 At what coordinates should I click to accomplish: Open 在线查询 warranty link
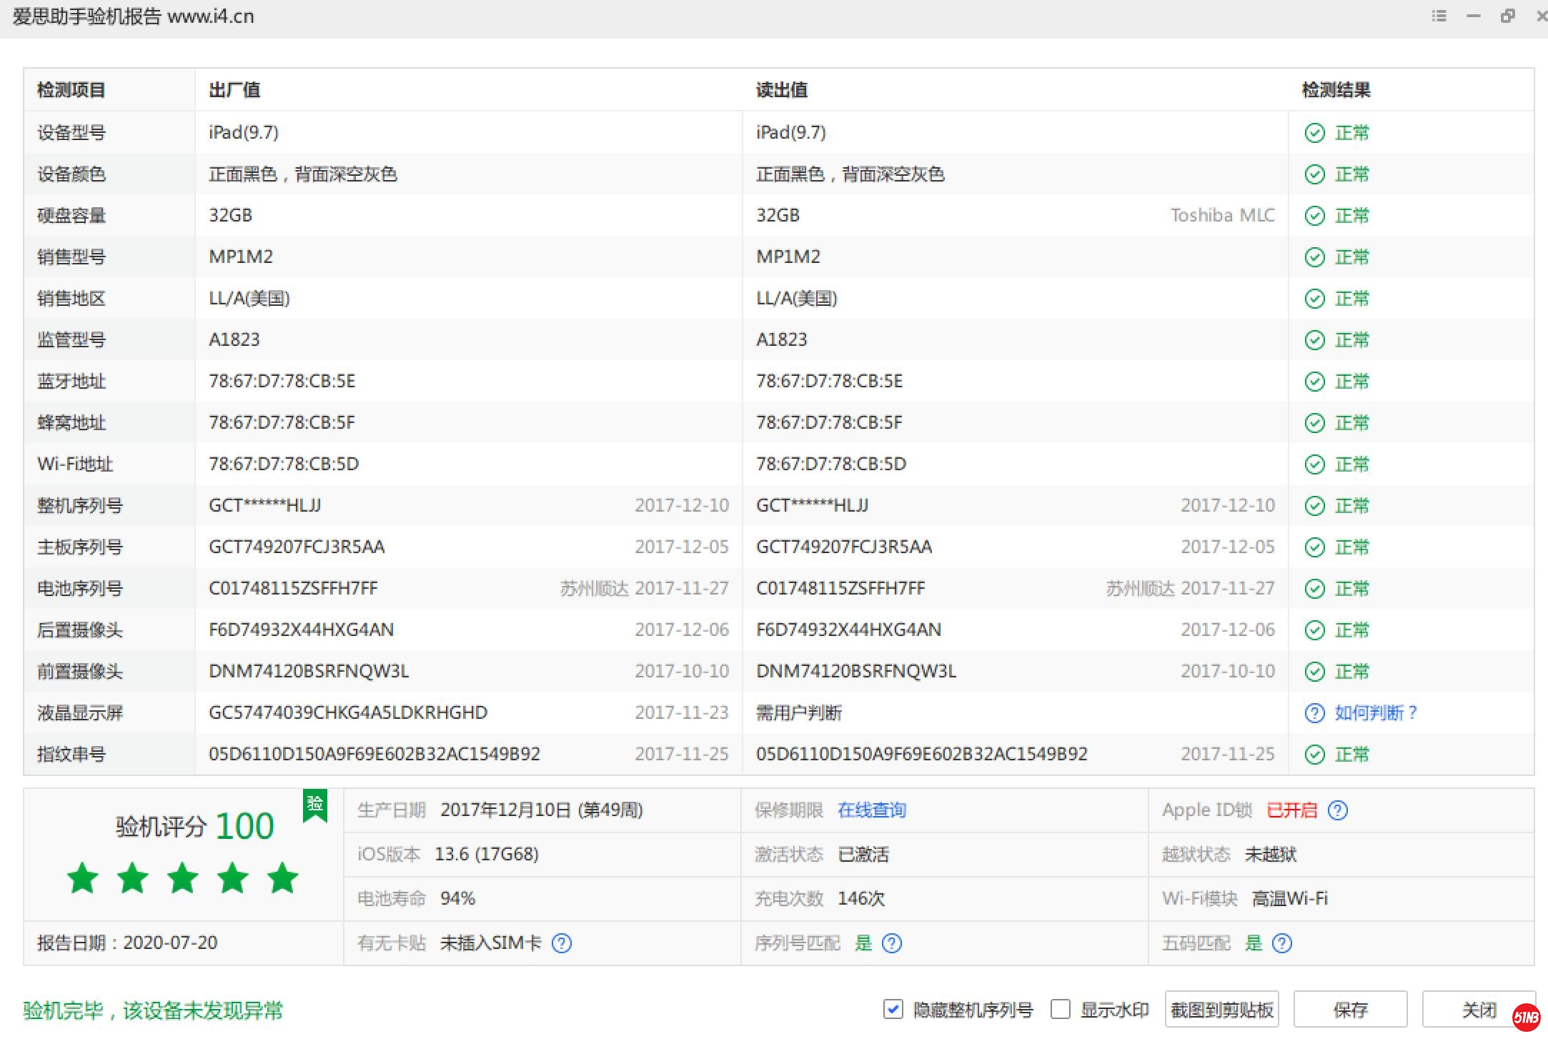(871, 810)
